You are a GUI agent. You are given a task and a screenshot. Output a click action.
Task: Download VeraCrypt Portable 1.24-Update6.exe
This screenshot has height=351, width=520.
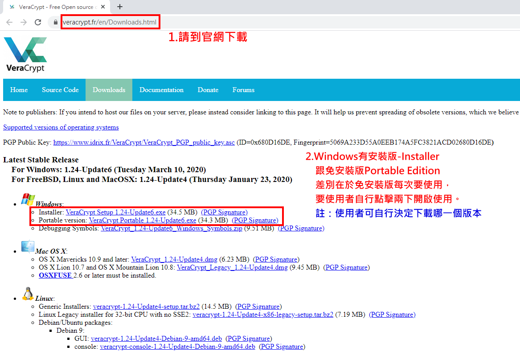(143, 220)
